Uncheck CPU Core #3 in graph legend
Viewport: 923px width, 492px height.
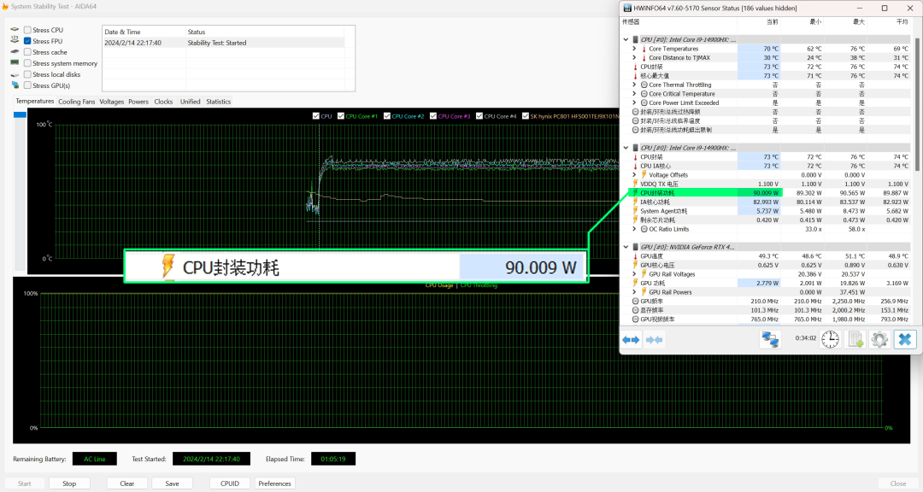point(433,116)
